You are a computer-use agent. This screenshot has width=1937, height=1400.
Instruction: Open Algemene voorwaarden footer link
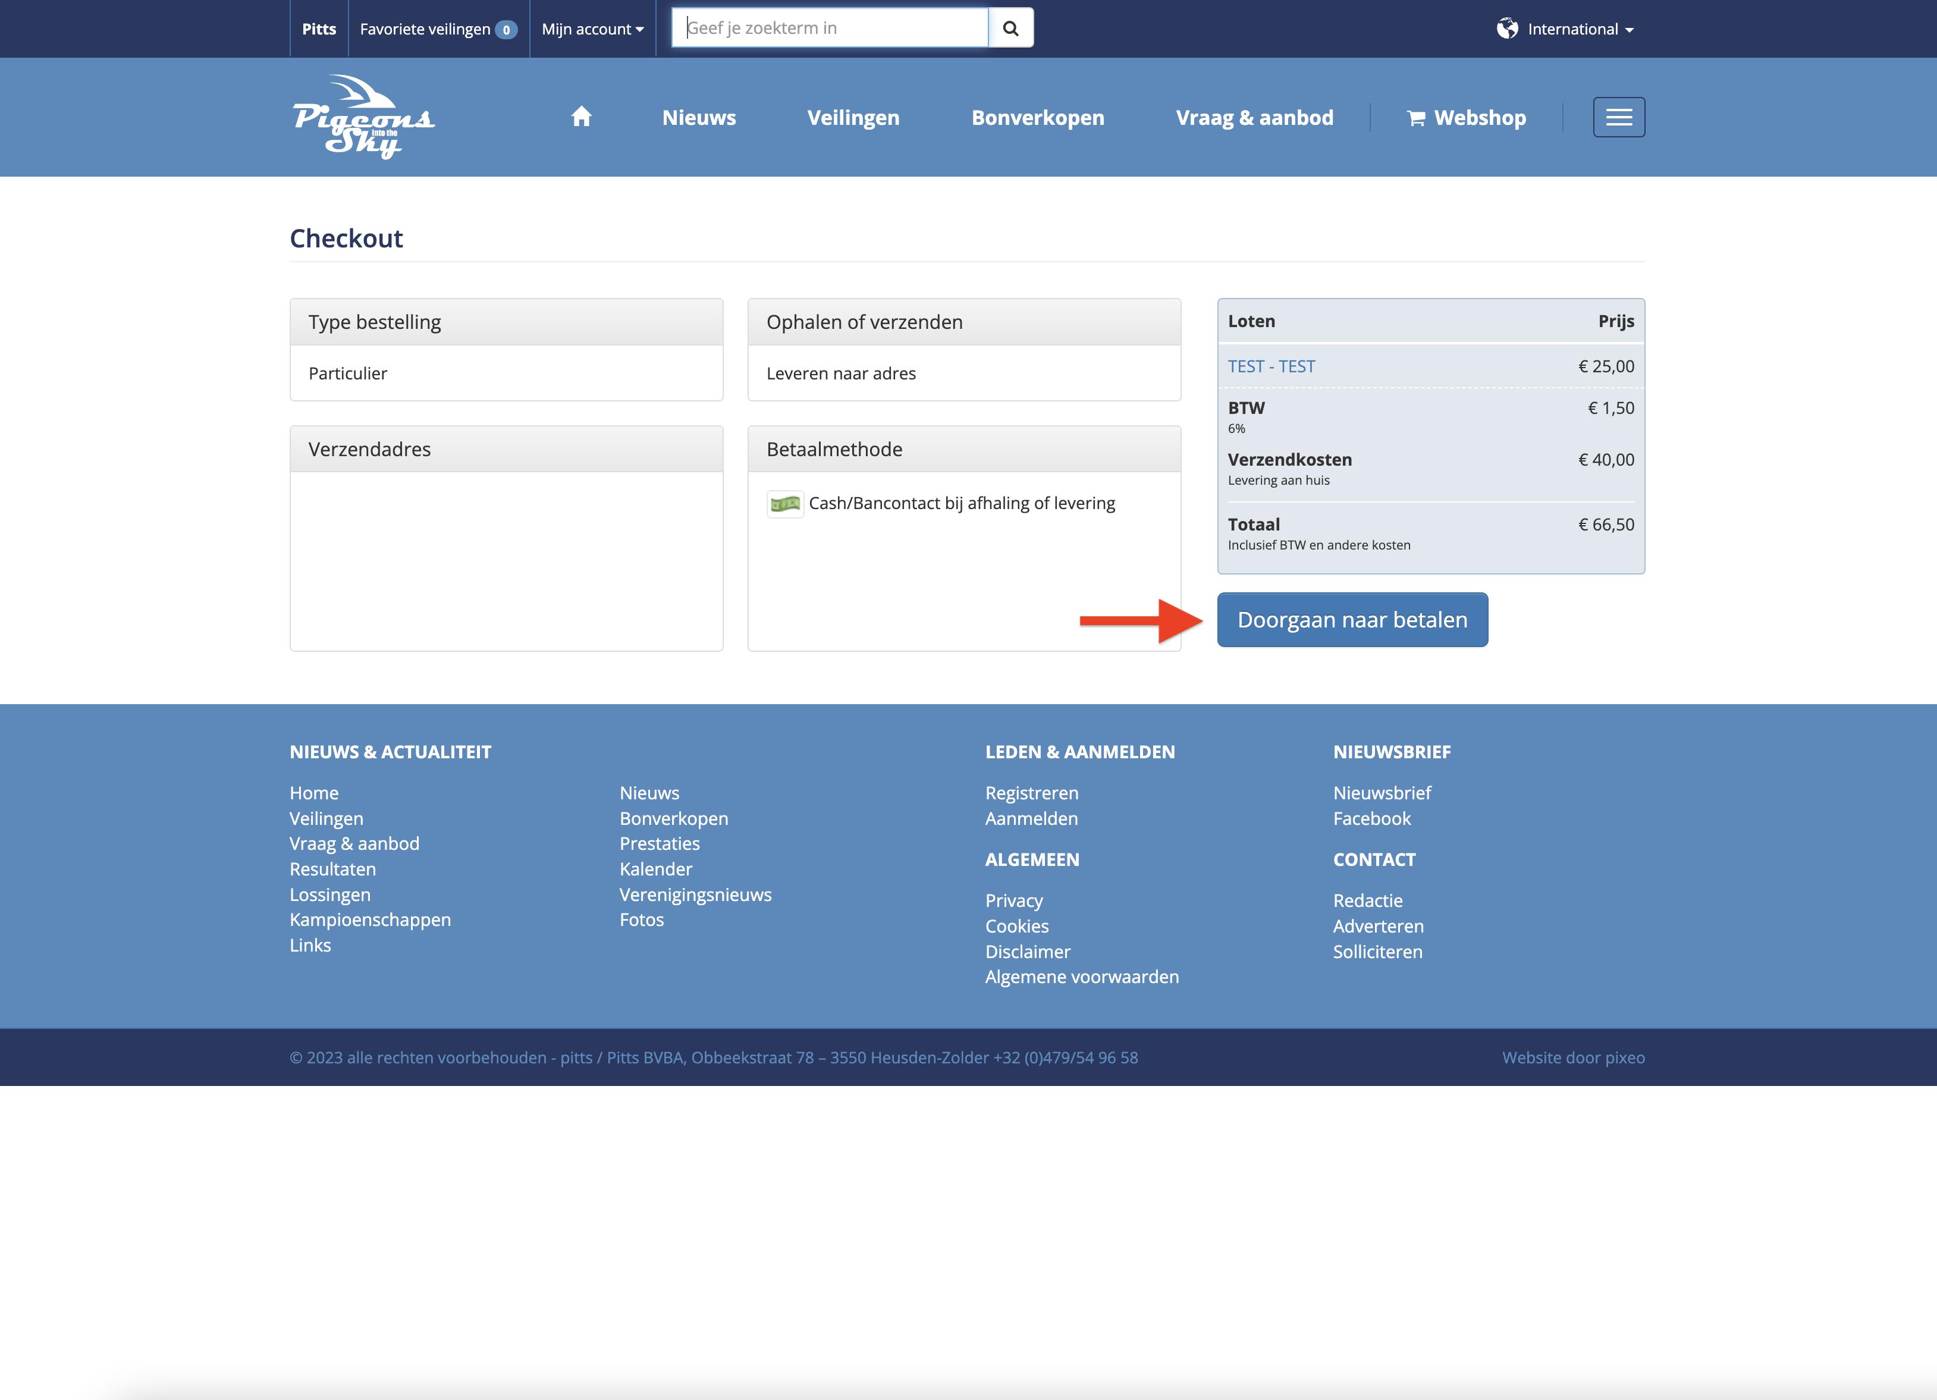tap(1081, 977)
